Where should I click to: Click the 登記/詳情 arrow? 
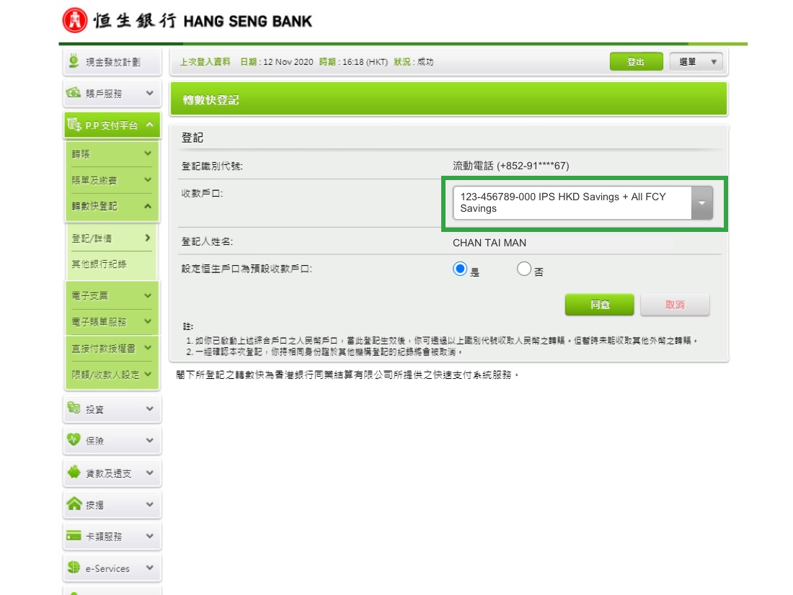[x=148, y=238]
